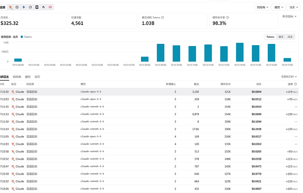Click Claude icon in 7:10:26 row
The width and height of the screenshot is (303, 193).
point(13,189)
